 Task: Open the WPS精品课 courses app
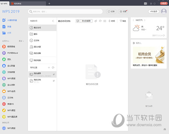pyautogui.click(x=10, y=117)
